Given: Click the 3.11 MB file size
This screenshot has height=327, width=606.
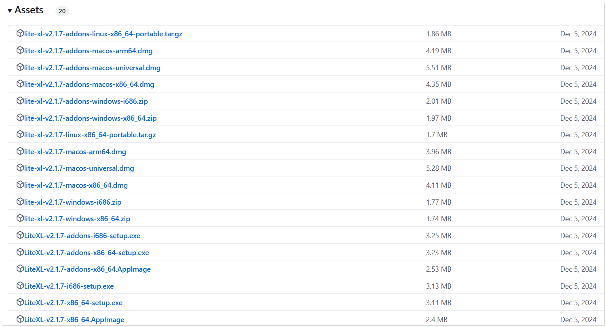Looking at the screenshot, I should tap(439, 303).
